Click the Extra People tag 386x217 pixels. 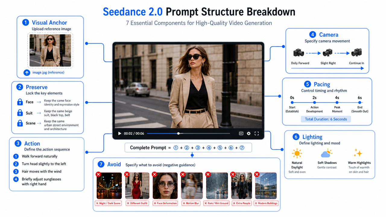tap(242, 203)
